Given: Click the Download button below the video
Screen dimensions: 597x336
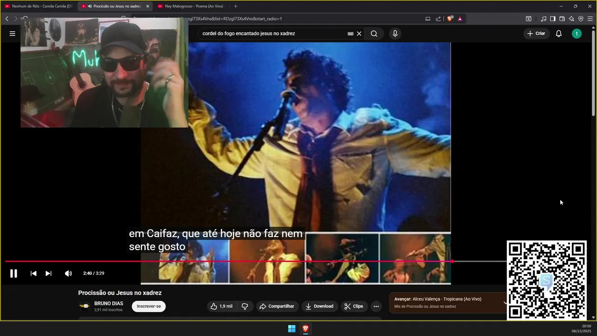Looking at the screenshot, I should [x=319, y=306].
